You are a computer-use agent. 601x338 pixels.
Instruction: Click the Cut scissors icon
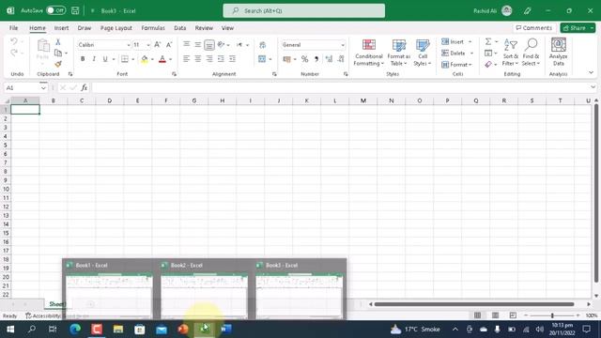pos(58,41)
